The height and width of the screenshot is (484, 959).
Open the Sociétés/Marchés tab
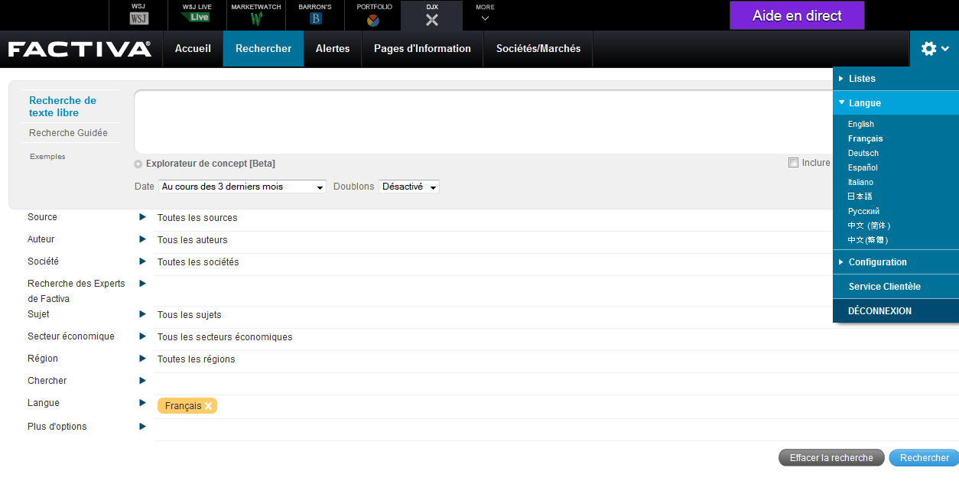[x=538, y=48]
